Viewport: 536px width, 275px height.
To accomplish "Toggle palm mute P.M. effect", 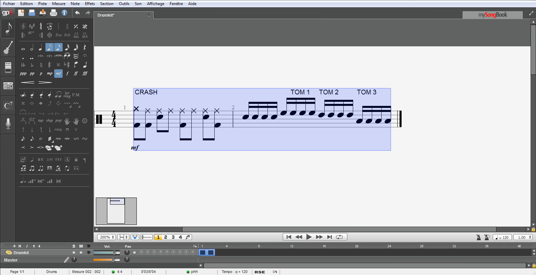I will pos(76,95).
